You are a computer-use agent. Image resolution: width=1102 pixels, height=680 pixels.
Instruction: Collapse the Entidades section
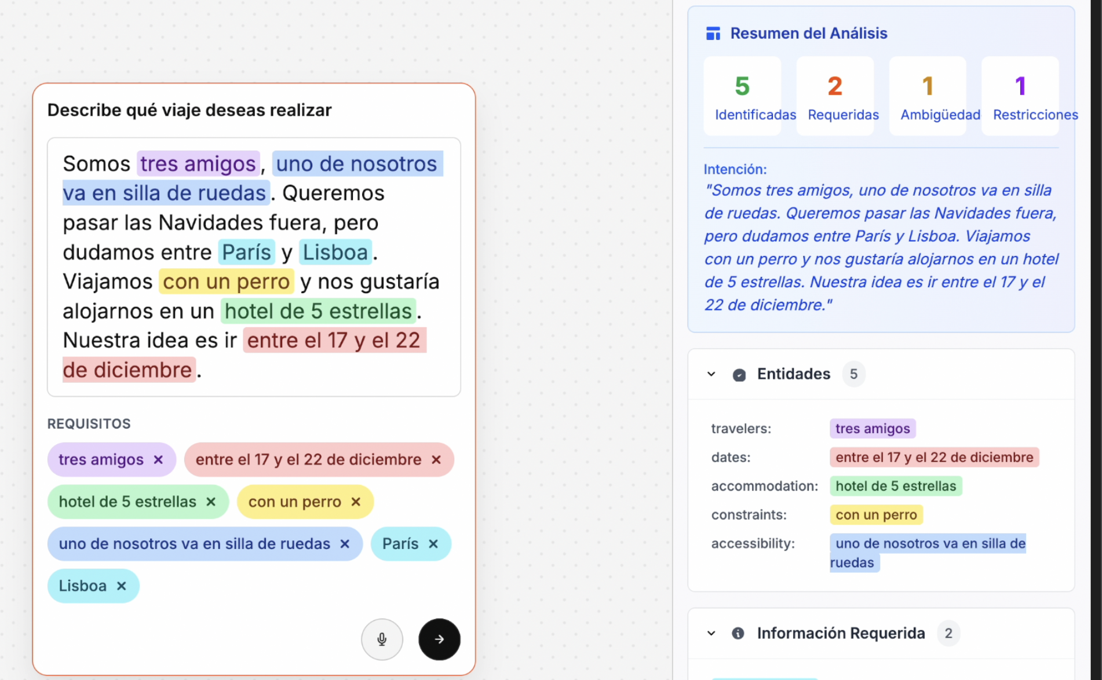(711, 374)
